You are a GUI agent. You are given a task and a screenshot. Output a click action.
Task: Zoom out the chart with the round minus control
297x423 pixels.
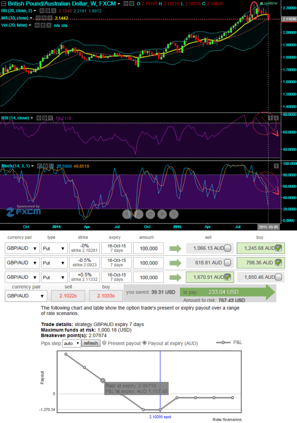tap(139, 214)
